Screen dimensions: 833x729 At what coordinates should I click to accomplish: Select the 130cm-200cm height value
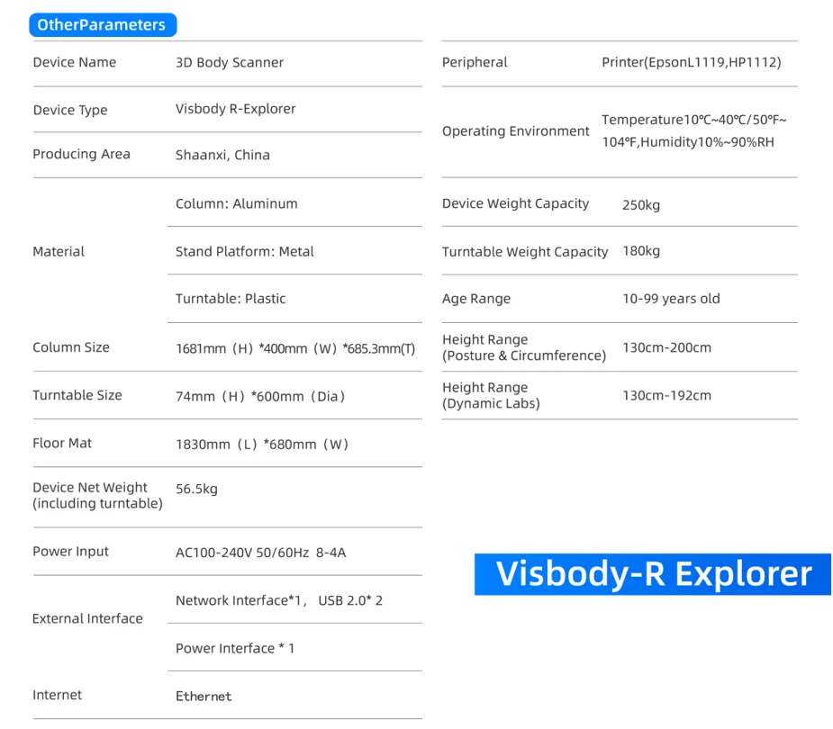tap(666, 347)
